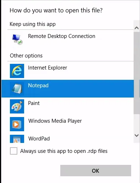Select the "Remote Desktop Connection" text label
Viewport: 140px width, 183px height.
coord(62,36)
